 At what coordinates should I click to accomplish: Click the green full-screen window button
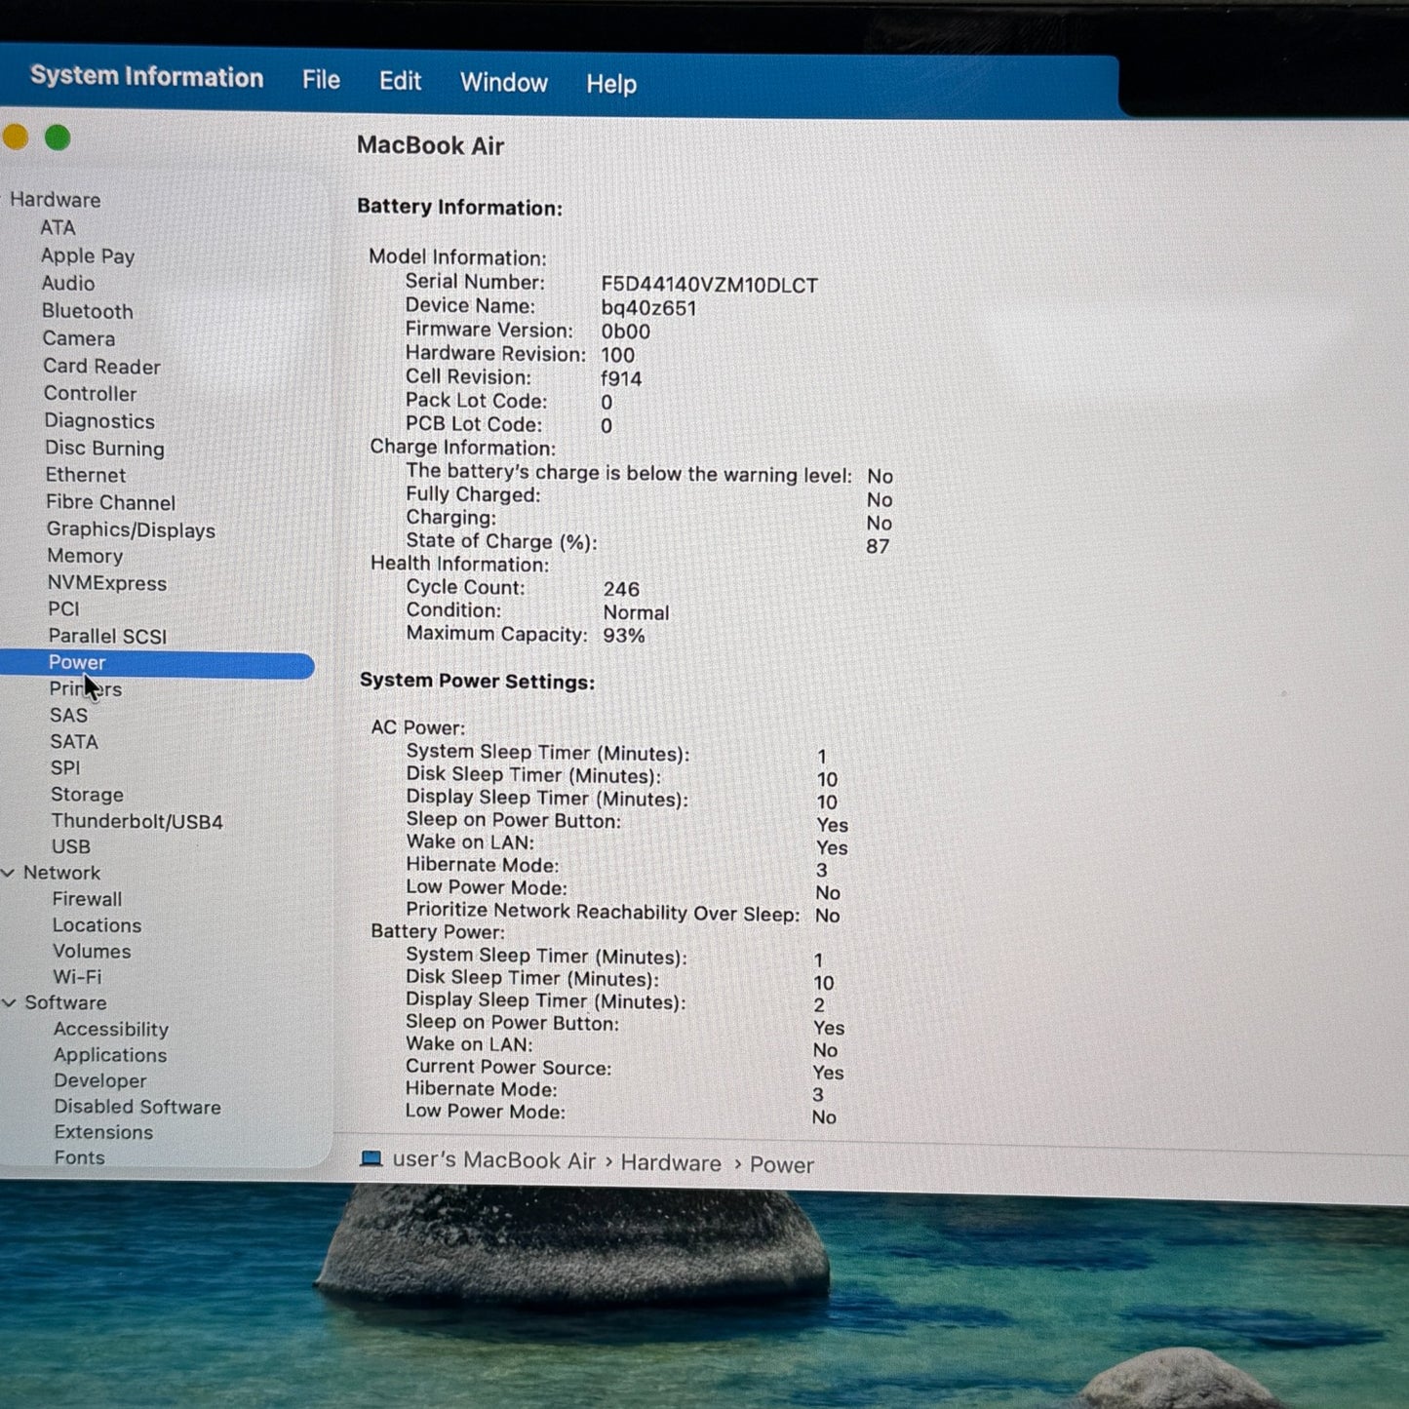point(58,138)
